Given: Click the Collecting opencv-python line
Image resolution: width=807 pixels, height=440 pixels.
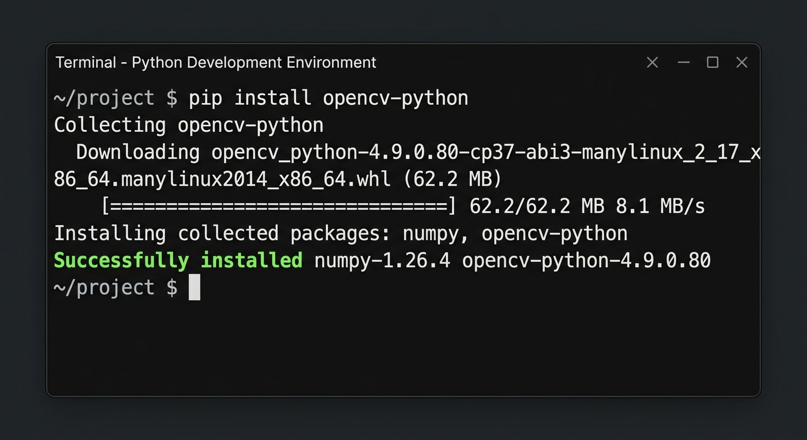Looking at the screenshot, I should pyautogui.click(x=188, y=125).
